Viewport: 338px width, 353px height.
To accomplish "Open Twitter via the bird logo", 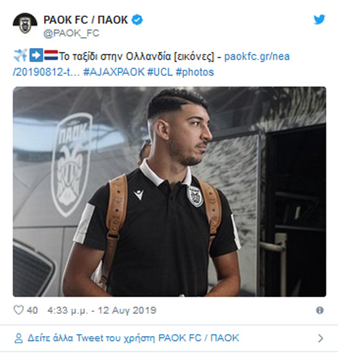I will point(320,20).
